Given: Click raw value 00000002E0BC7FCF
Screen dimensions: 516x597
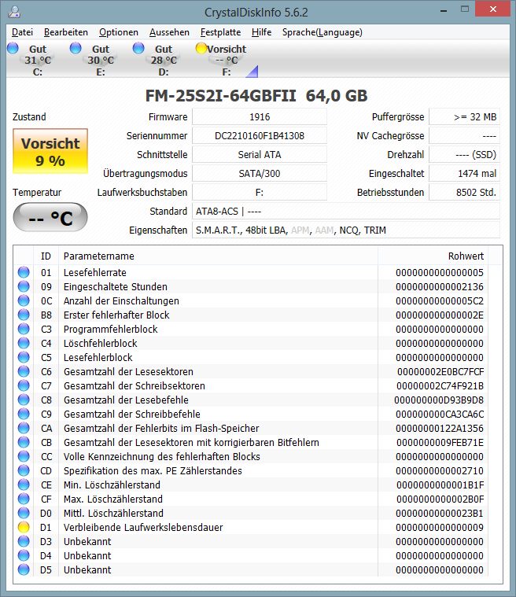Looking at the screenshot, I should coord(440,371).
